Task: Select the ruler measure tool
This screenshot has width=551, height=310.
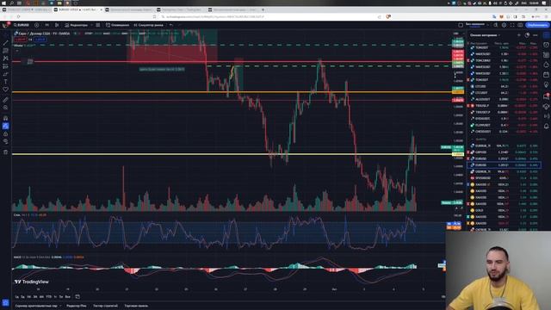Action: (x=5, y=100)
